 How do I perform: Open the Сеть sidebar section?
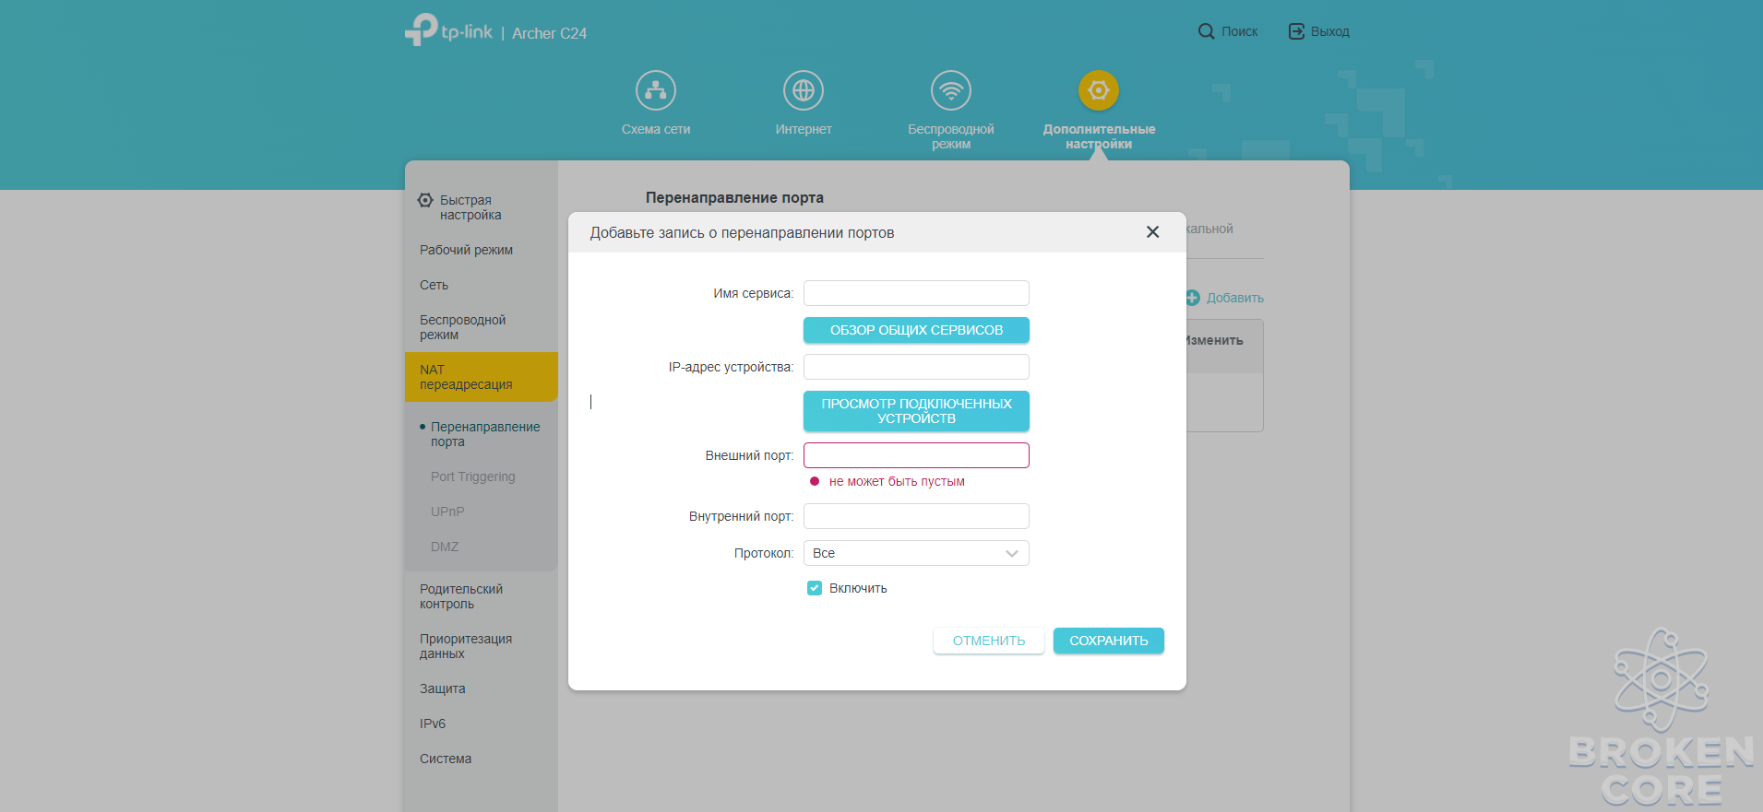[x=434, y=285]
